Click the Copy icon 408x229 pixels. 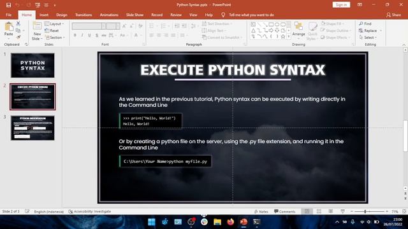(18, 31)
